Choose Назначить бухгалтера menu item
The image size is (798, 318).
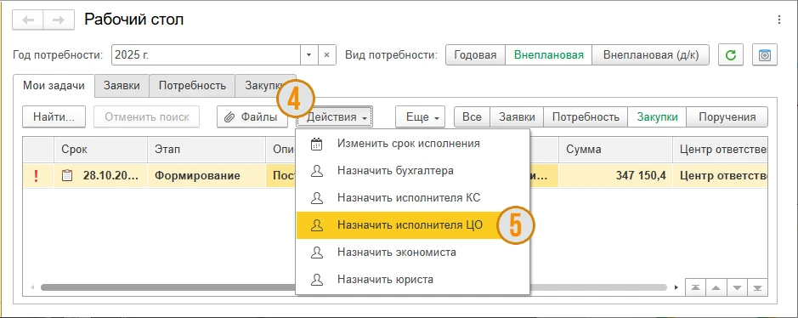413,171
